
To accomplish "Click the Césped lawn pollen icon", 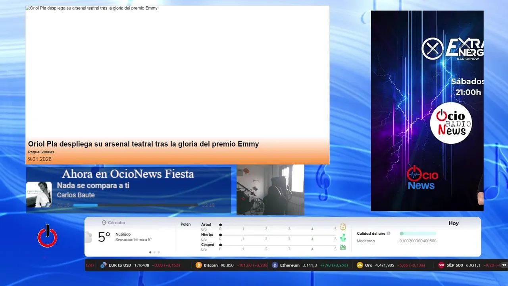I will point(343,247).
